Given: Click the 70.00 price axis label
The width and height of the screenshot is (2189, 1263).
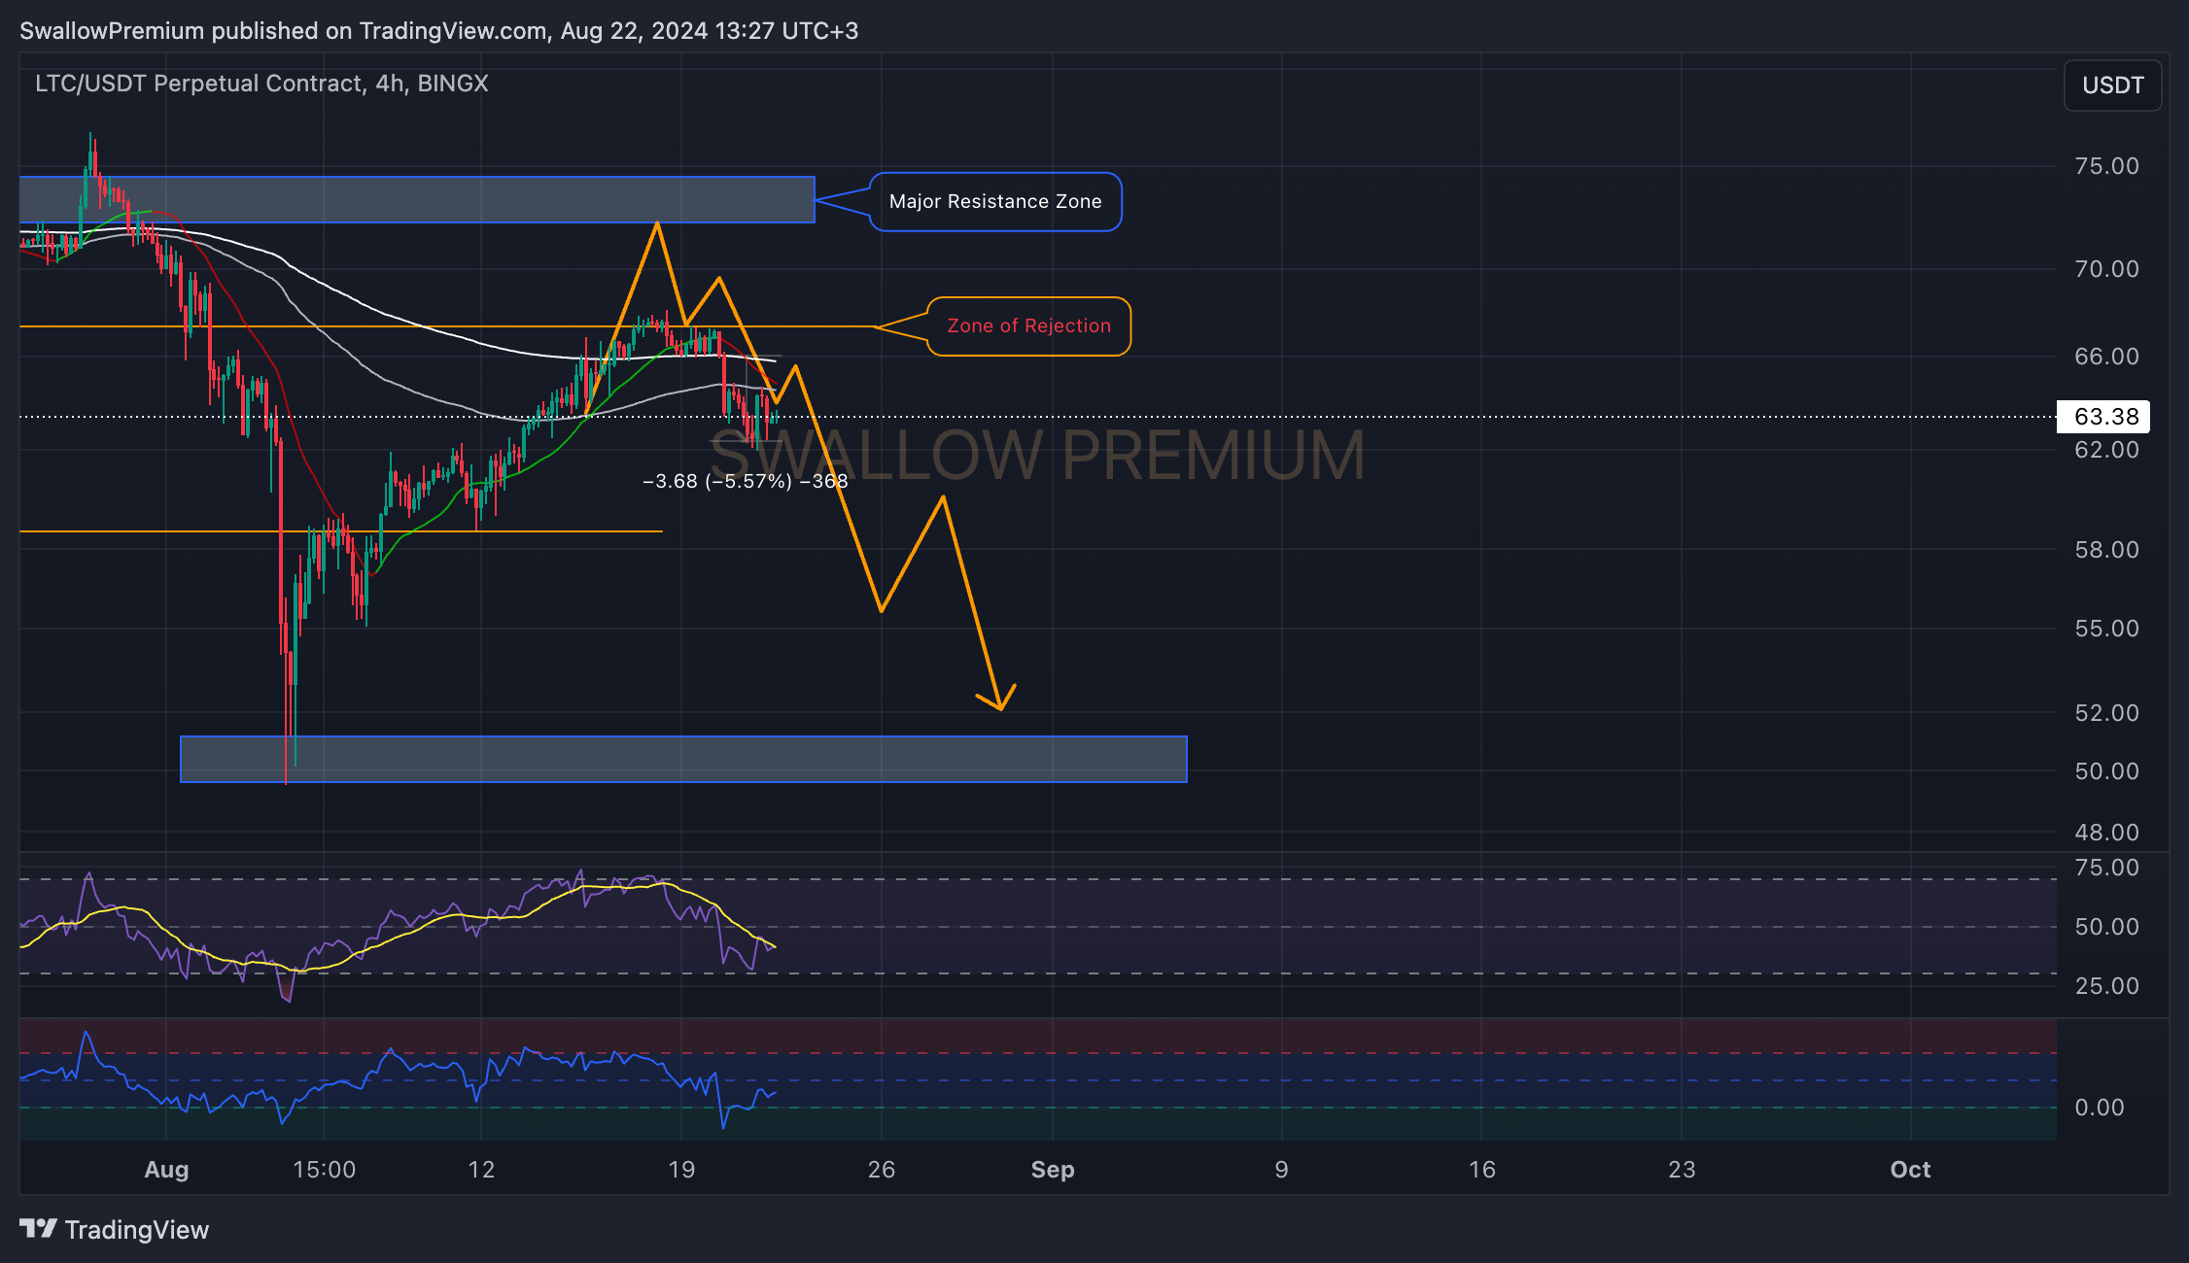Looking at the screenshot, I should (x=2106, y=269).
